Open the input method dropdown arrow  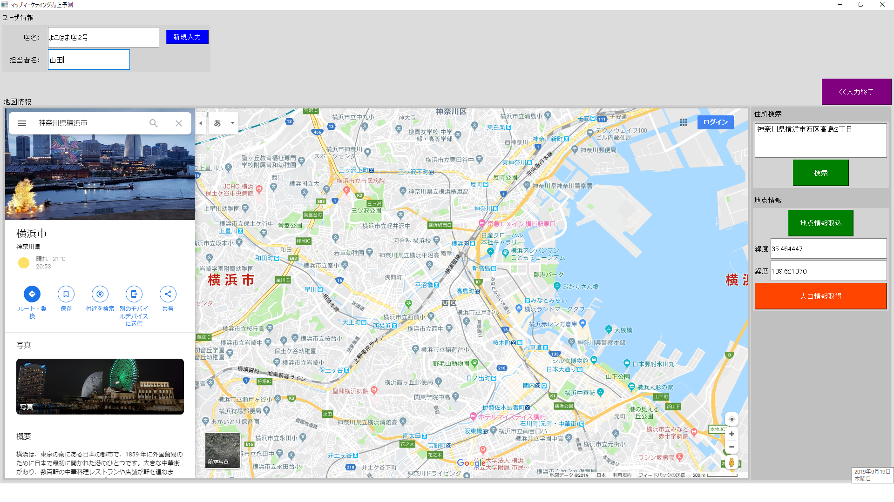click(232, 123)
